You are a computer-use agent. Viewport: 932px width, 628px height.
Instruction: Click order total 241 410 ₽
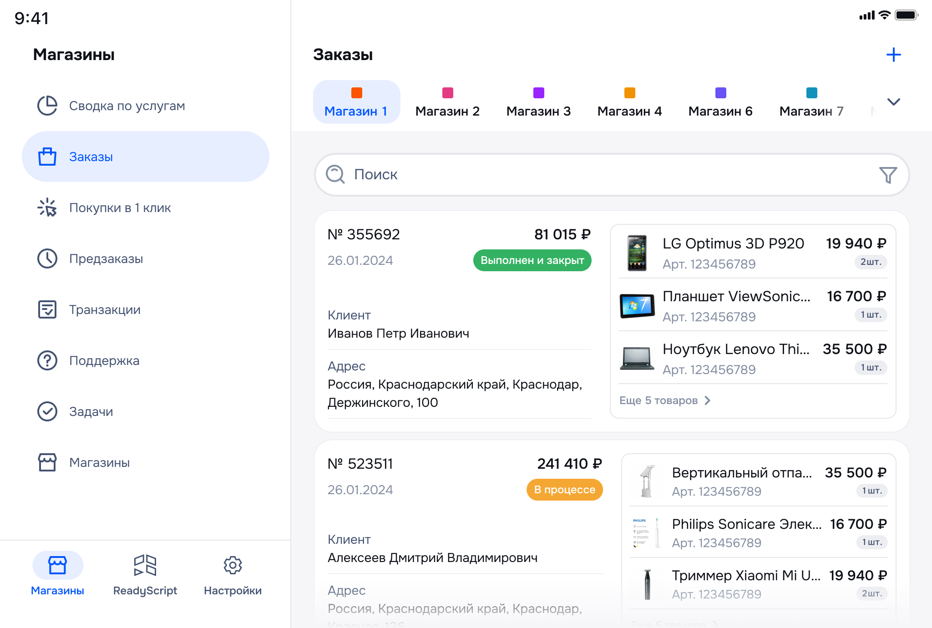pos(570,464)
